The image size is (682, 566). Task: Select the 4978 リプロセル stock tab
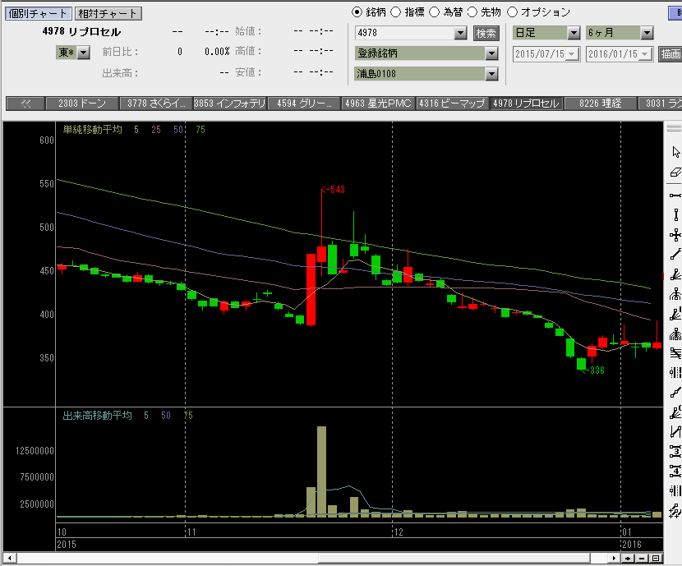point(526,104)
